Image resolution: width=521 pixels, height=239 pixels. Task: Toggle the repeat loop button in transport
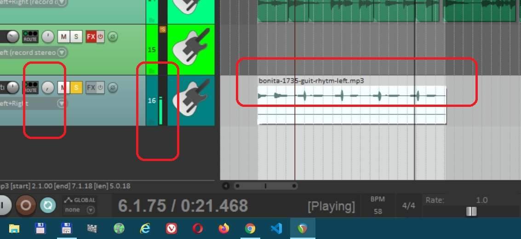(48, 206)
